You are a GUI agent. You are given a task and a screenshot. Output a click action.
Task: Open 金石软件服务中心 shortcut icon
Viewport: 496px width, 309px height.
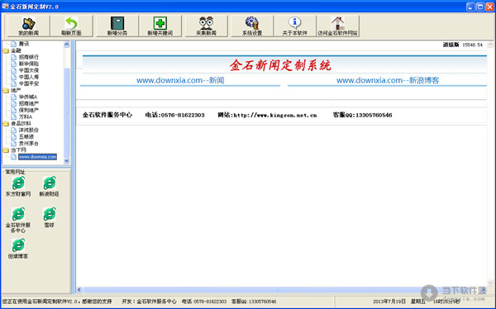18,221
